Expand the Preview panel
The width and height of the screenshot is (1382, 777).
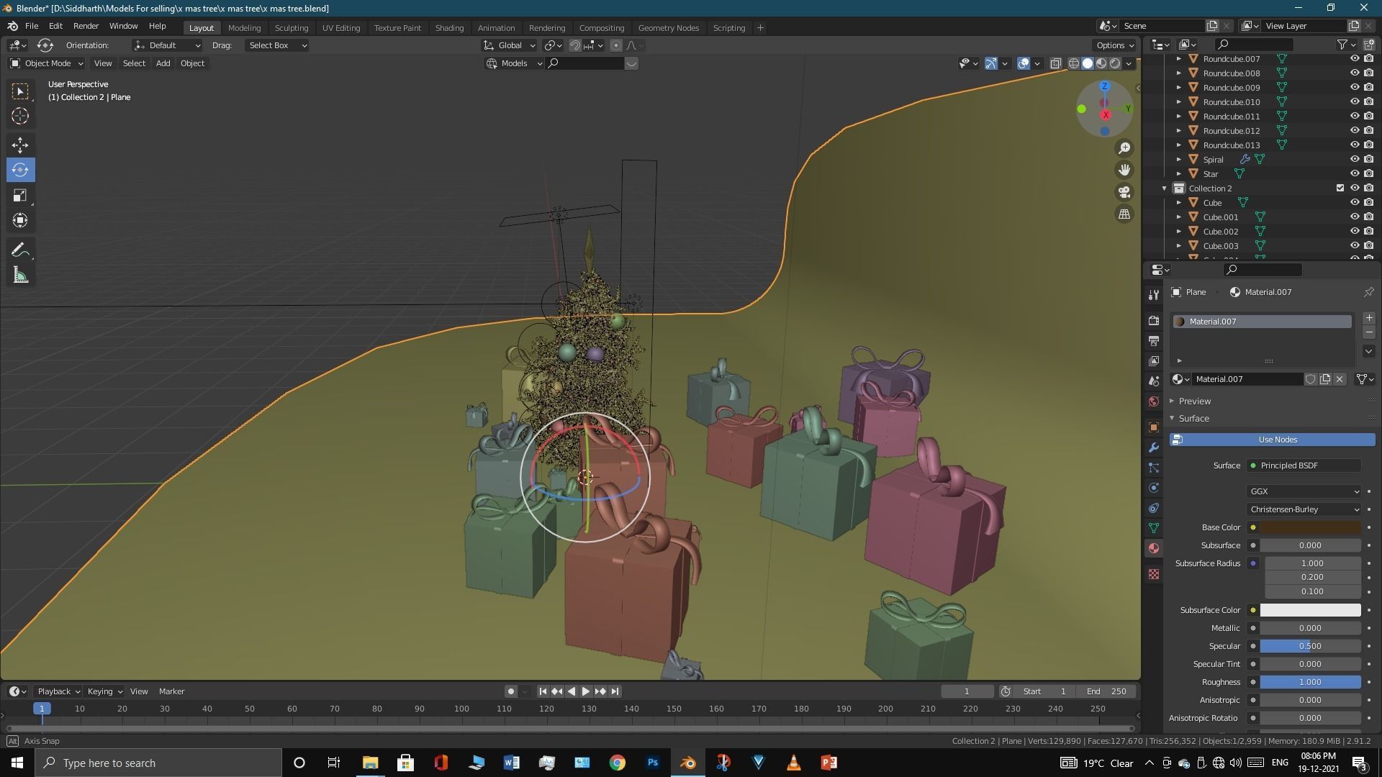[1194, 401]
